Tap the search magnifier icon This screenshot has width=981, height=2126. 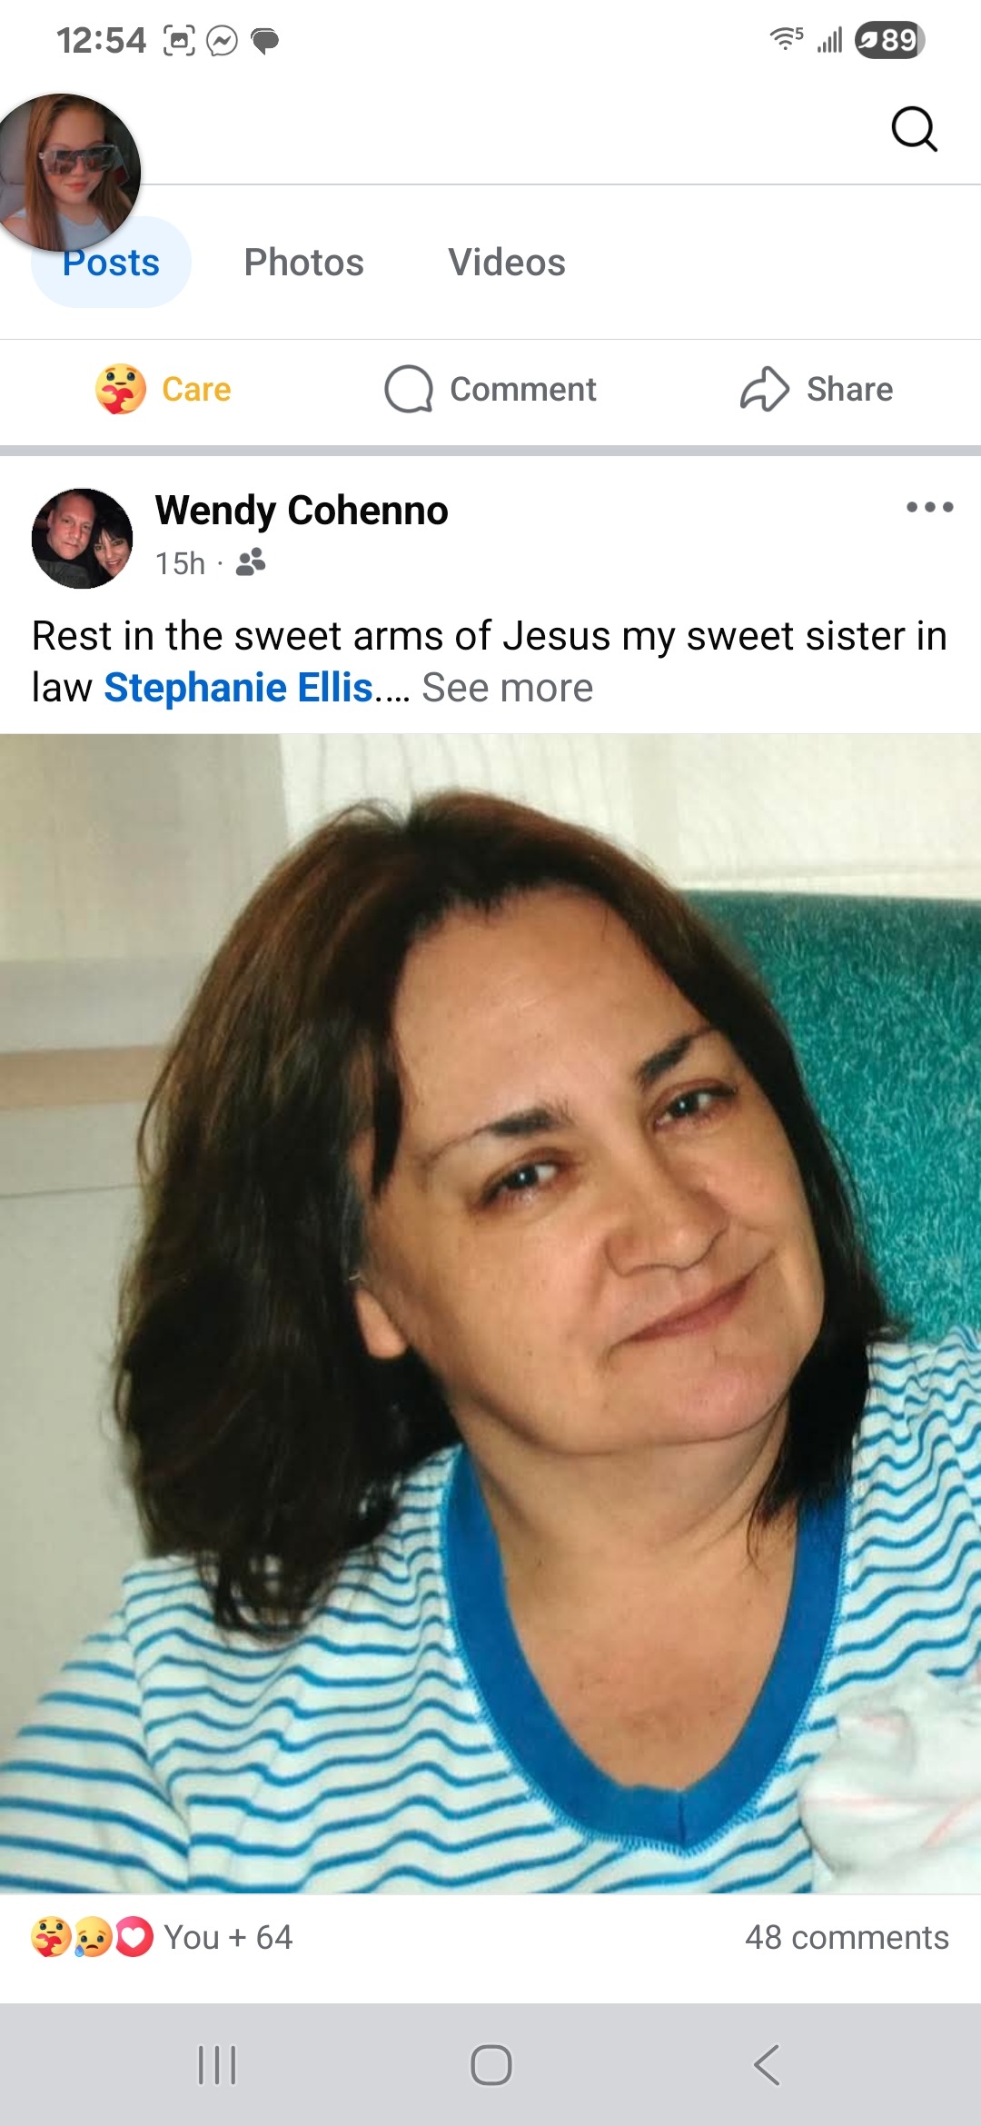pos(914,128)
